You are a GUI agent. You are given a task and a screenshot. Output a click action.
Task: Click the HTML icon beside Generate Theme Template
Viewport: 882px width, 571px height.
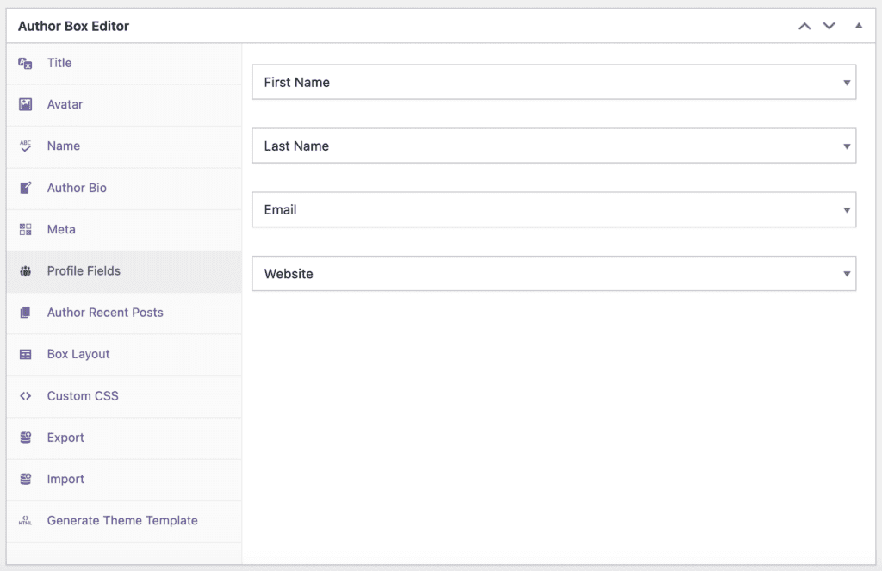click(25, 521)
